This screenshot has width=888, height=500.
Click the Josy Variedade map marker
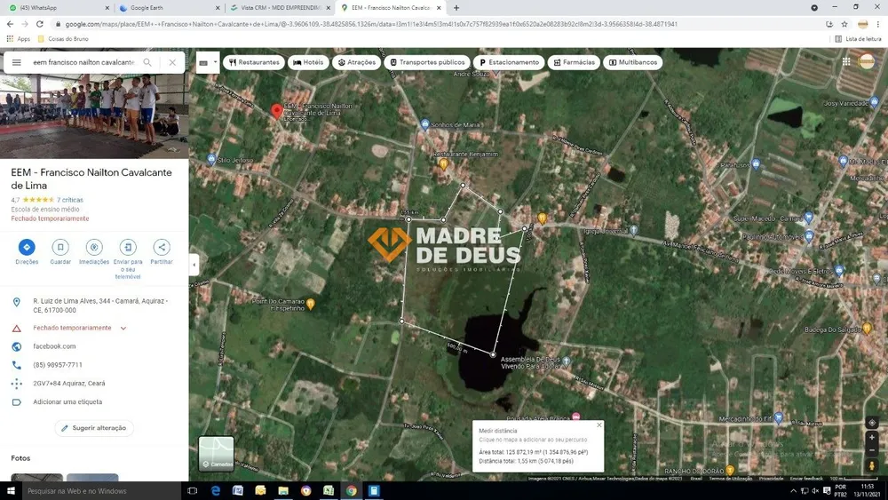click(874, 102)
